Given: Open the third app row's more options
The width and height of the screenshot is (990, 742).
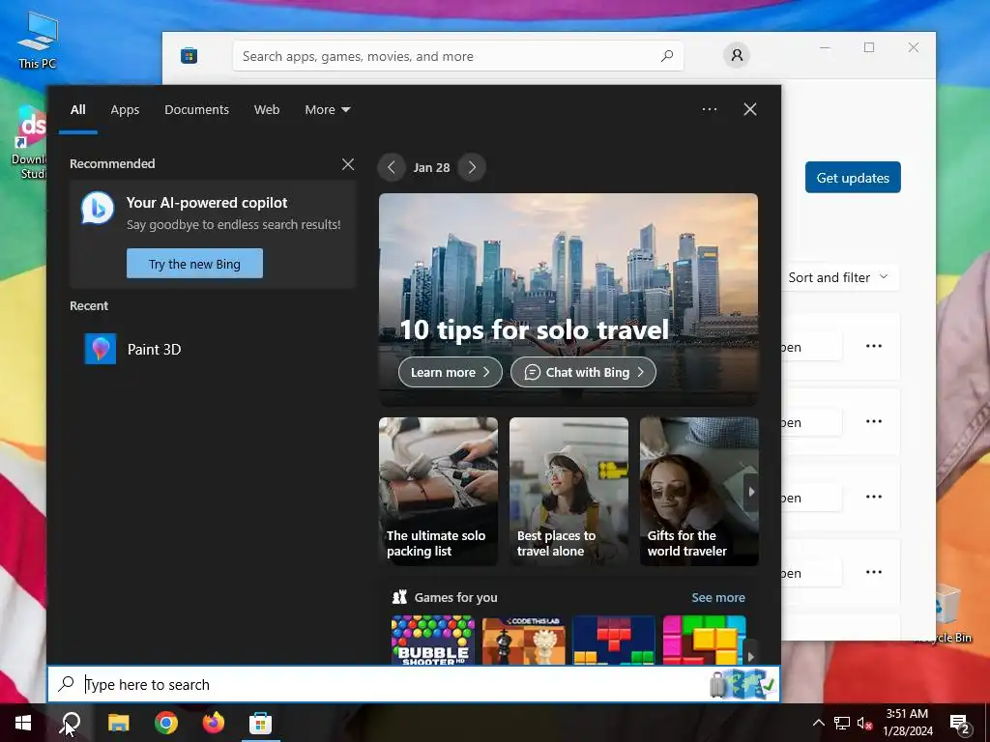Looking at the screenshot, I should pos(874,497).
